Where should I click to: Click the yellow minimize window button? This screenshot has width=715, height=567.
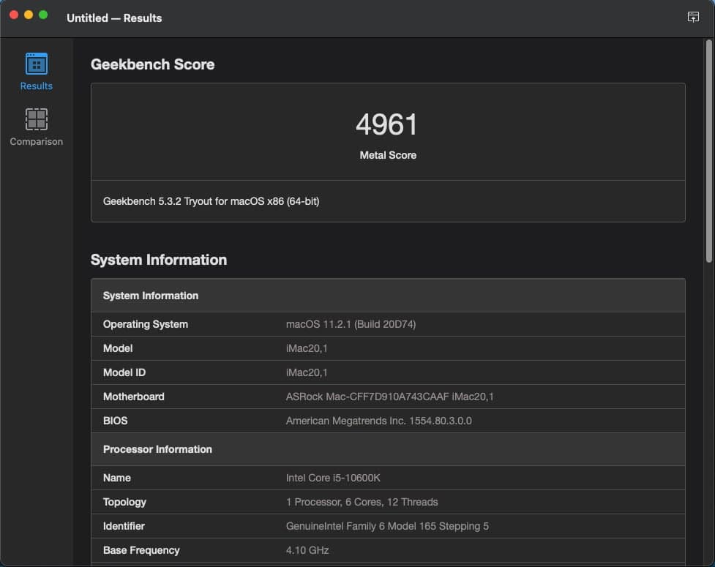(29, 15)
